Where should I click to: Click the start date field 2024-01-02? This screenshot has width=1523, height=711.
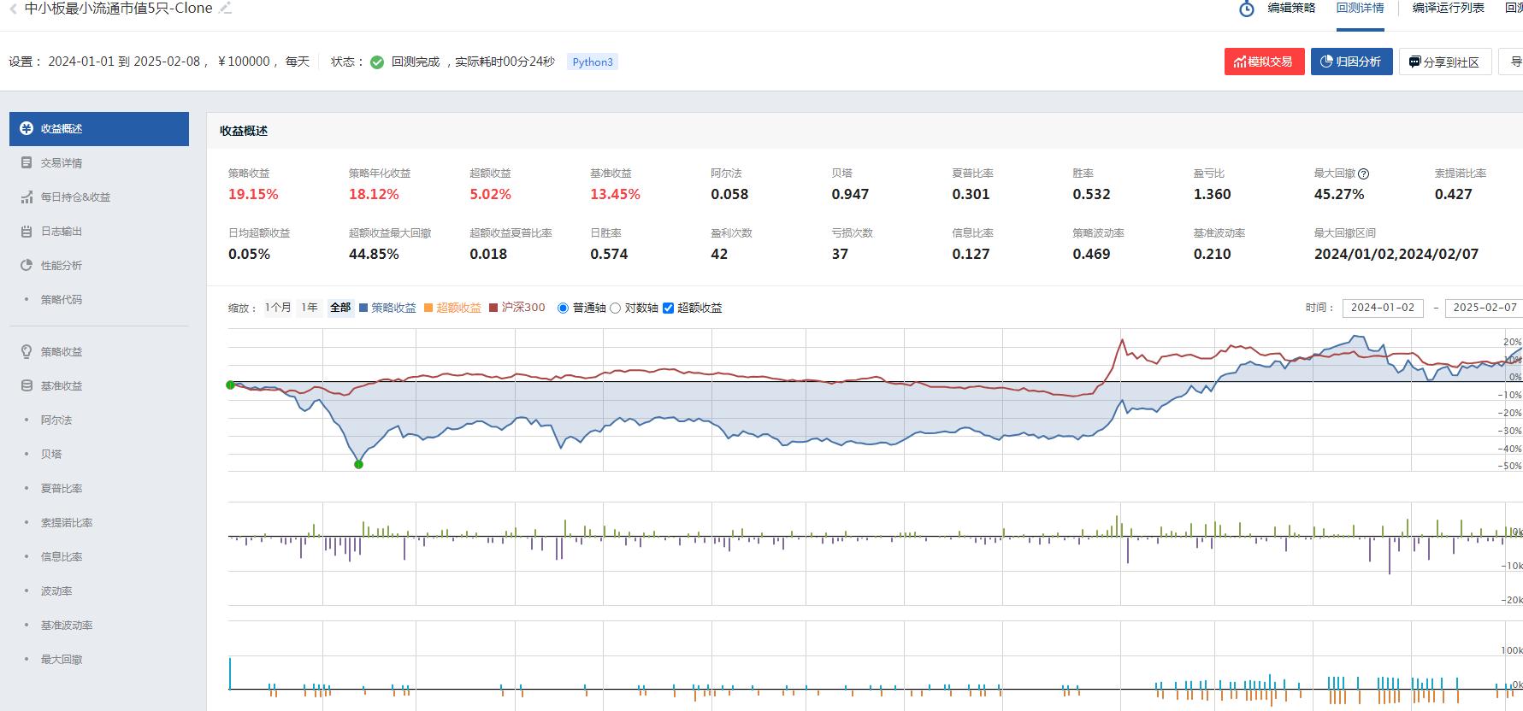(x=1383, y=308)
